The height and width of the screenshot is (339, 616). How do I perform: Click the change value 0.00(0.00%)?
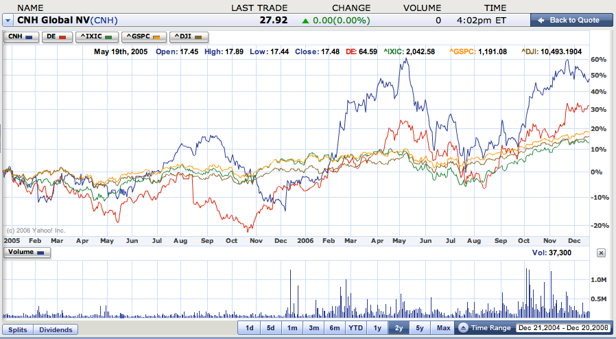tap(342, 21)
